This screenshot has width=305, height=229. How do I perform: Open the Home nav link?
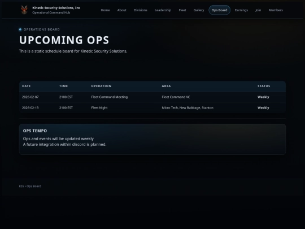(105, 10)
